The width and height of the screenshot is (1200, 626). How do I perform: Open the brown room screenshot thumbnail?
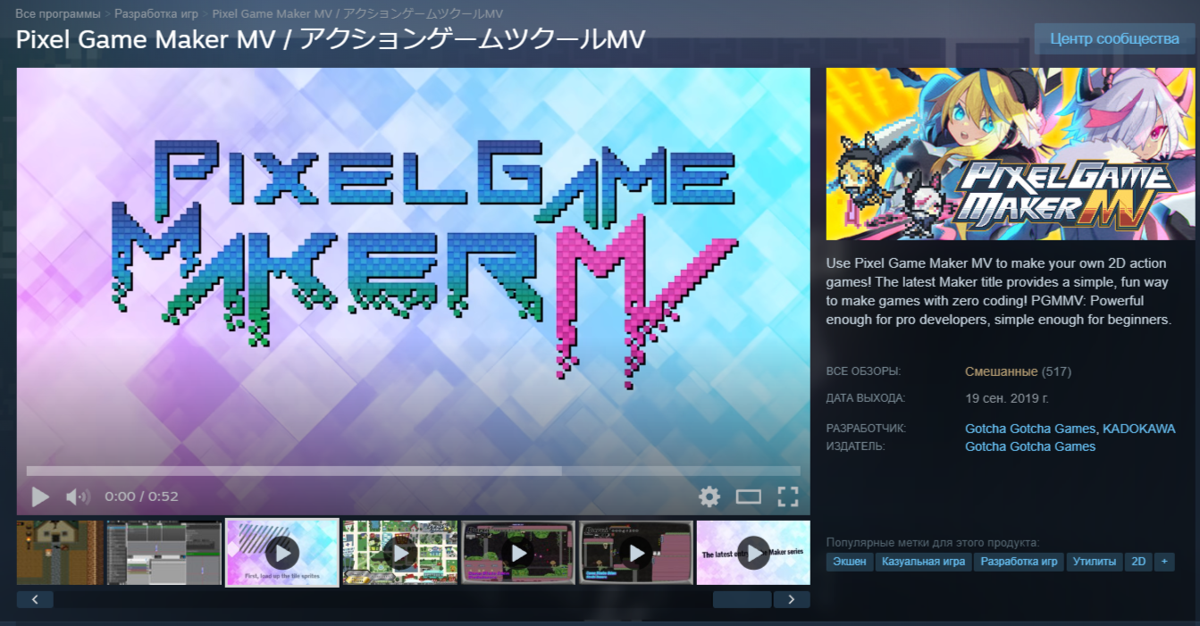(60, 553)
